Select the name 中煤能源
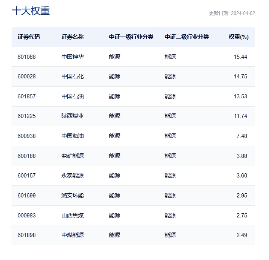This screenshot has height=260, width=269. point(72,235)
